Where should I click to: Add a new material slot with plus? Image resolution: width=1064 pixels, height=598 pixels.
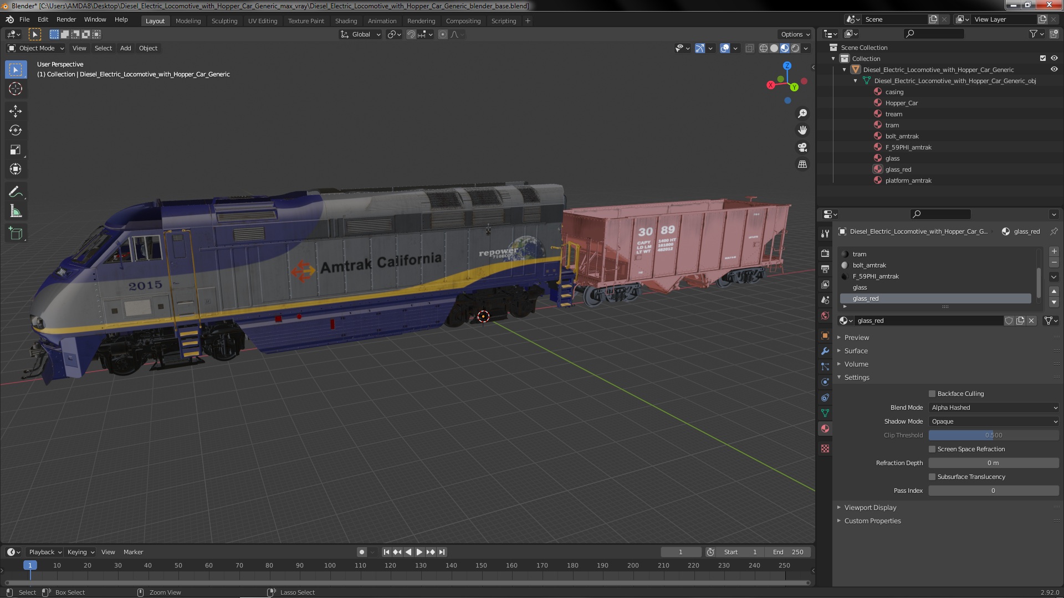pos(1054,251)
